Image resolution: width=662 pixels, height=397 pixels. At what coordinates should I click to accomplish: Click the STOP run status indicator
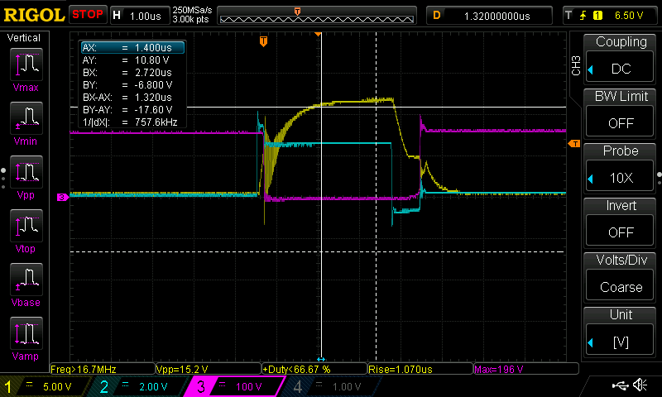pyautogui.click(x=88, y=14)
